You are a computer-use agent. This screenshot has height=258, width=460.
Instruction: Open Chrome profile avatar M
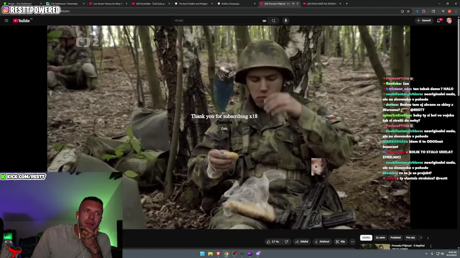[449, 11]
